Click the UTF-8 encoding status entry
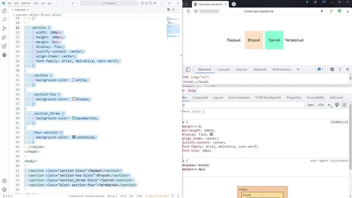The height and width of the screenshot is (198, 352). coord(123,196)
